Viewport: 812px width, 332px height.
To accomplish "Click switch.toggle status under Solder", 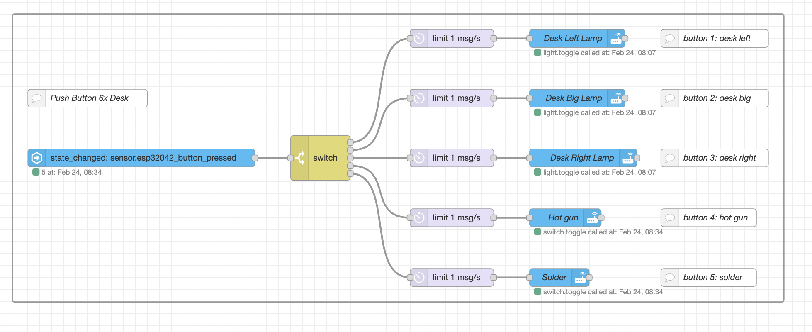I will tap(603, 292).
